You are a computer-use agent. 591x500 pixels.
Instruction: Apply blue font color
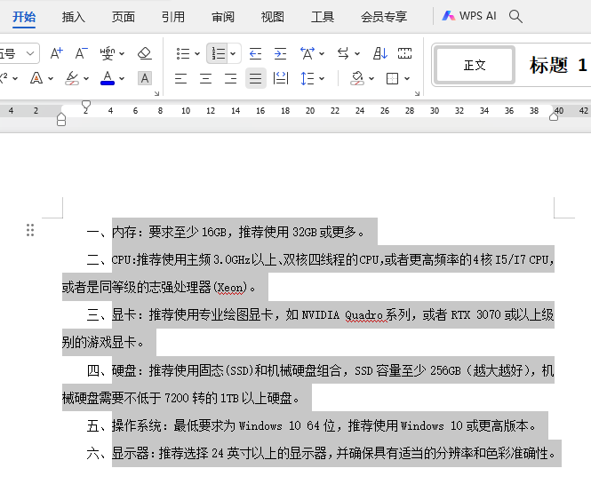coord(108,78)
